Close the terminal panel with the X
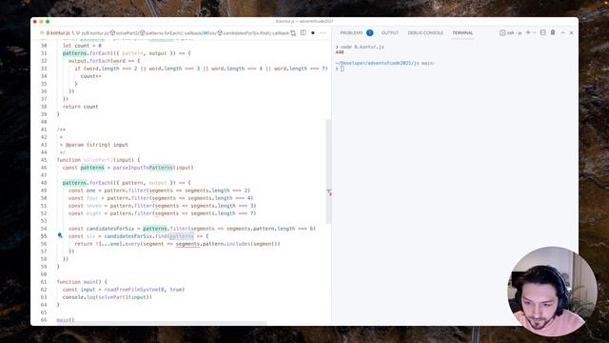 point(571,33)
